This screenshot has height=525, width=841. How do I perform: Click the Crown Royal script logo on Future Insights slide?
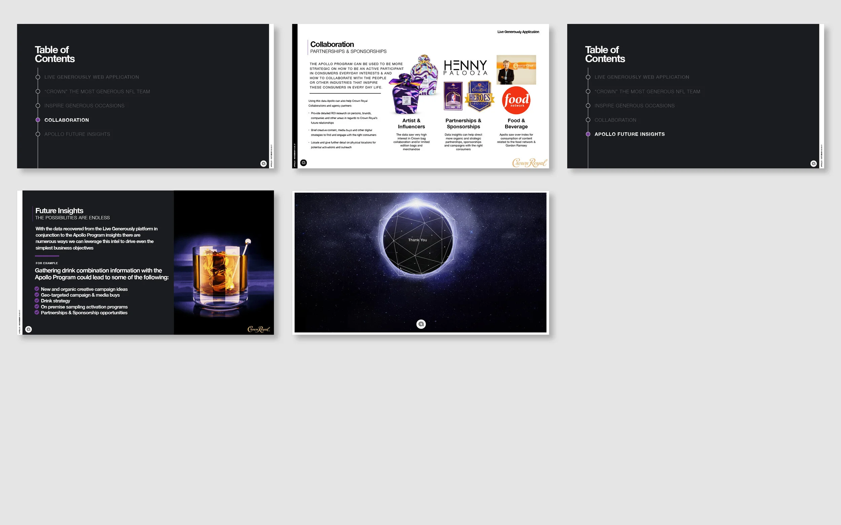[259, 329]
